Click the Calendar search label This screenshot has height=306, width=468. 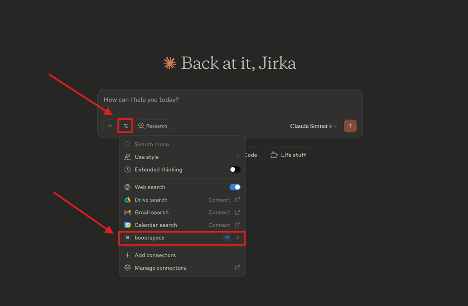156,225
